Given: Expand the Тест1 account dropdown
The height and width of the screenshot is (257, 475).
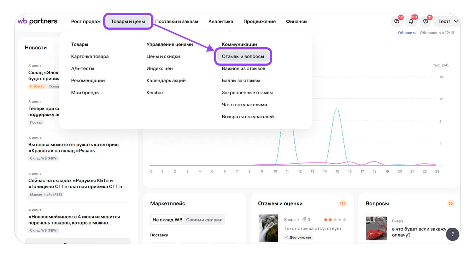Looking at the screenshot, I should pyautogui.click(x=448, y=22).
